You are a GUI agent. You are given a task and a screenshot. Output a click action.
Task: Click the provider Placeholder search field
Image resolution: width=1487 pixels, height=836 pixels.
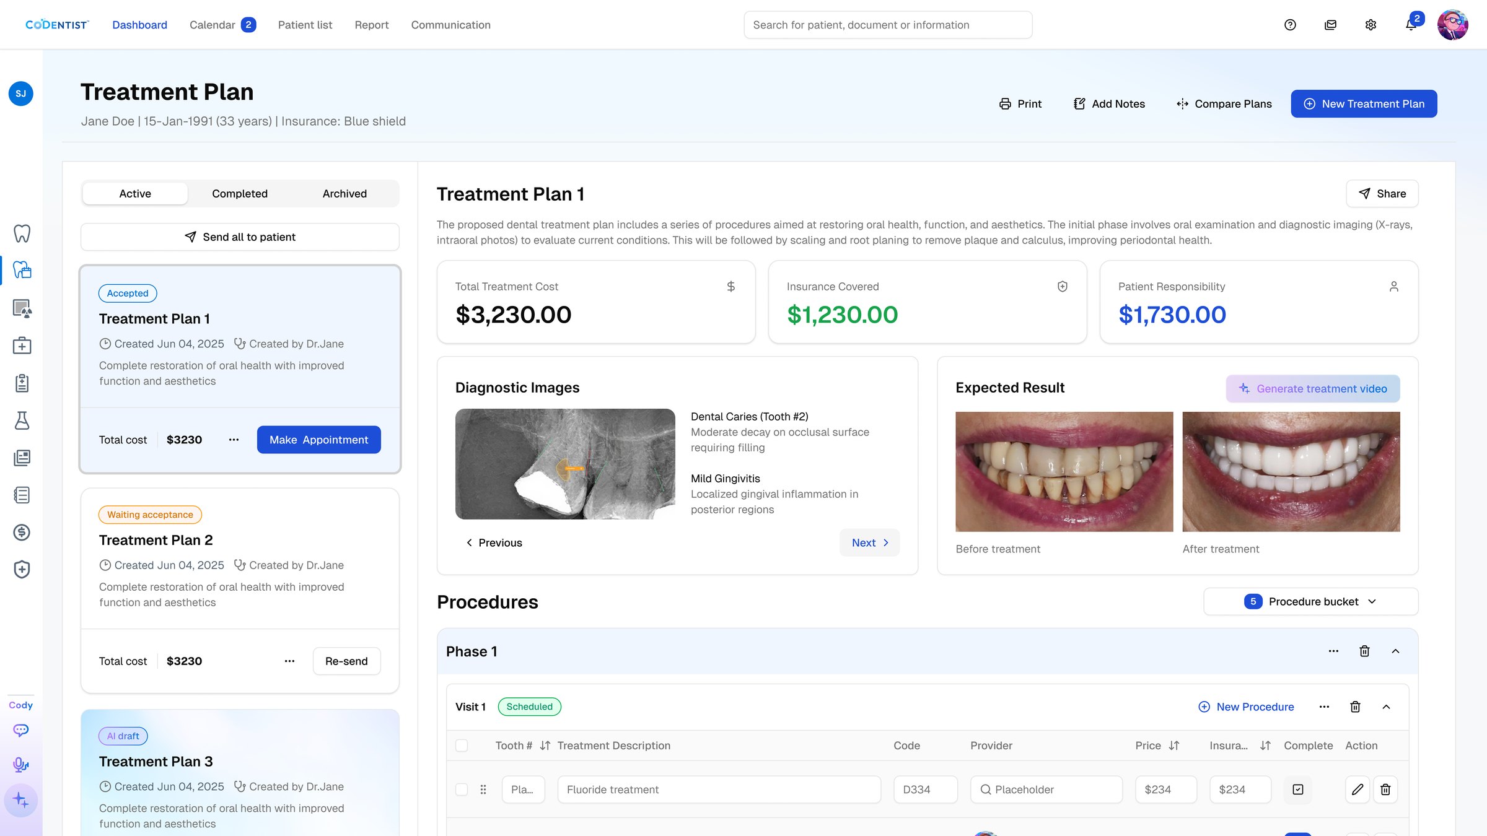(x=1046, y=790)
